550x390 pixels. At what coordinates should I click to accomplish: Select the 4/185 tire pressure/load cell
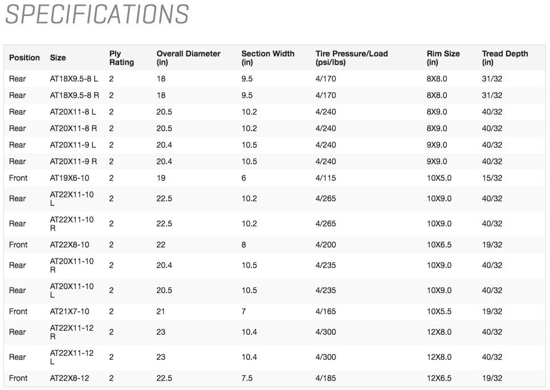coord(325,378)
